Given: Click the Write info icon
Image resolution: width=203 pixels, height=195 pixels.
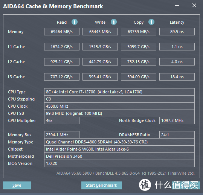Looking at the screenshot, I should pyautogui.click(x=114, y=22).
